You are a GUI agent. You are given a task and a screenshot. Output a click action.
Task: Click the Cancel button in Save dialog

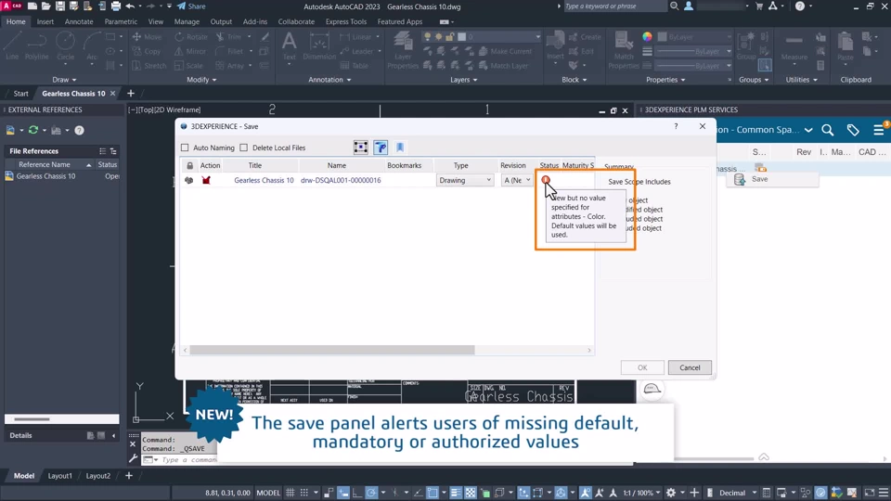[x=690, y=367]
